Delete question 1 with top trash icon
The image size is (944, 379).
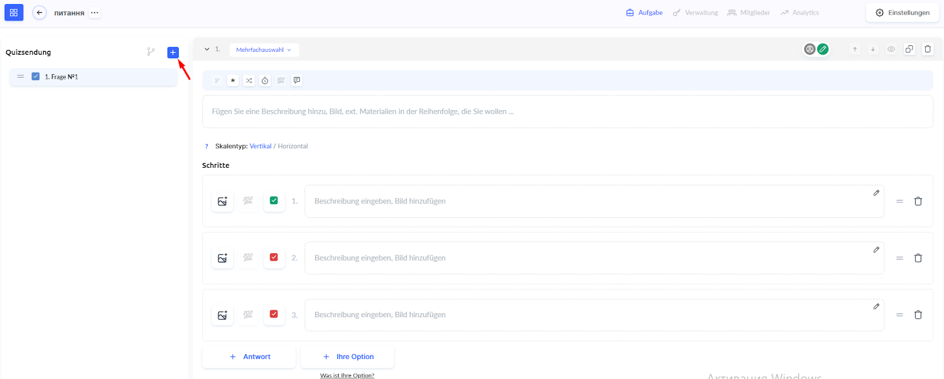tap(927, 49)
